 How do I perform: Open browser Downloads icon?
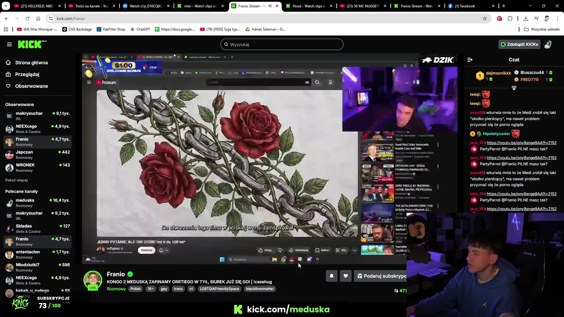pos(526,18)
